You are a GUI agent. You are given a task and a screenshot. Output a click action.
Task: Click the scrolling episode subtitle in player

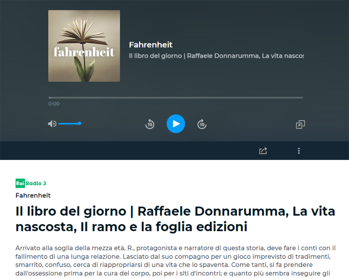pyautogui.click(x=216, y=56)
